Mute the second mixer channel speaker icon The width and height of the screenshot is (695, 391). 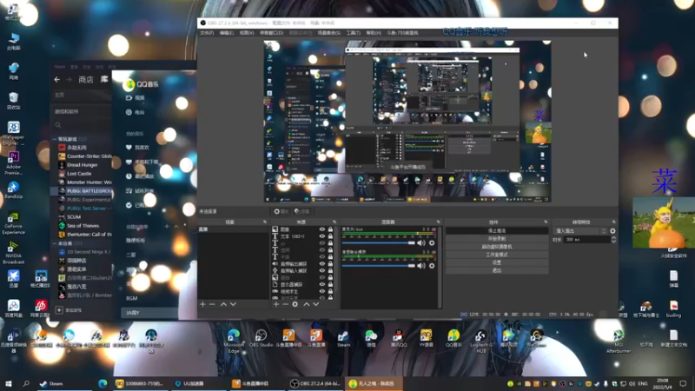[x=421, y=266]
